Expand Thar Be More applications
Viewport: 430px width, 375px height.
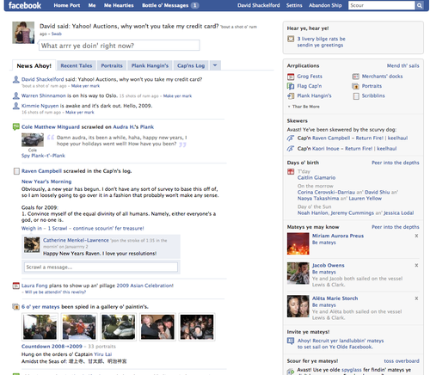304,107
